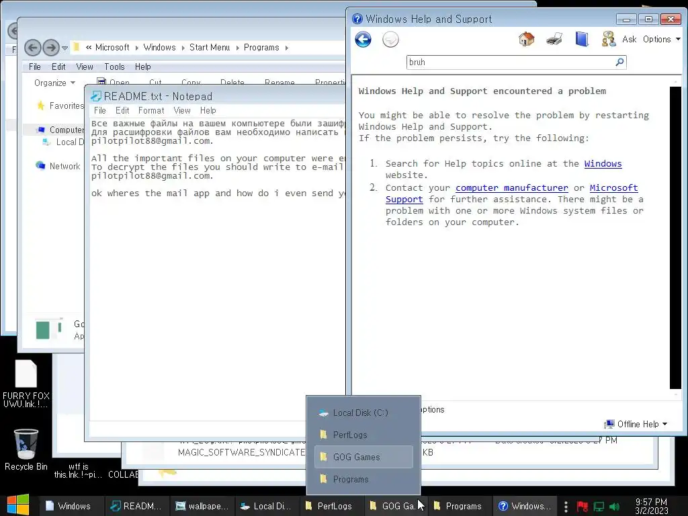Expand arrow after Programs breadcrumb
The height and width of the screenshot is (516, 688).
pos(286,48)
